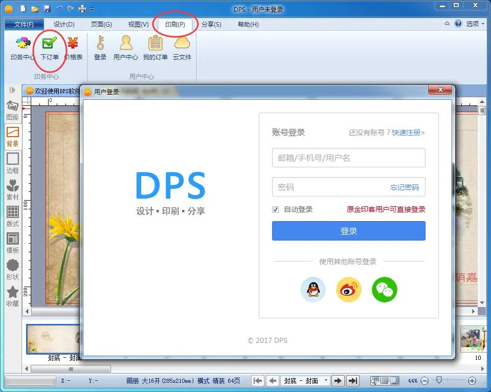The width and height of the screenshot is (491, 392).
Task: Open the 分享(S) ribbon tab
Action: point(211,24)
